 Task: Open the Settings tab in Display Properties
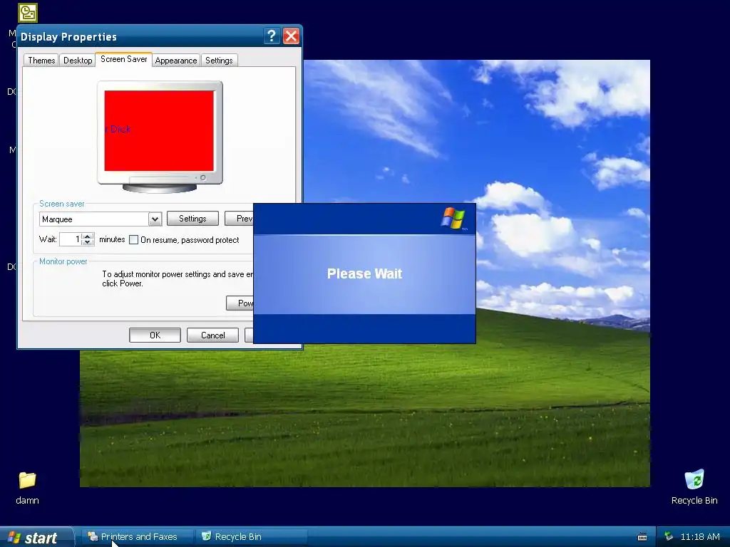219,61
